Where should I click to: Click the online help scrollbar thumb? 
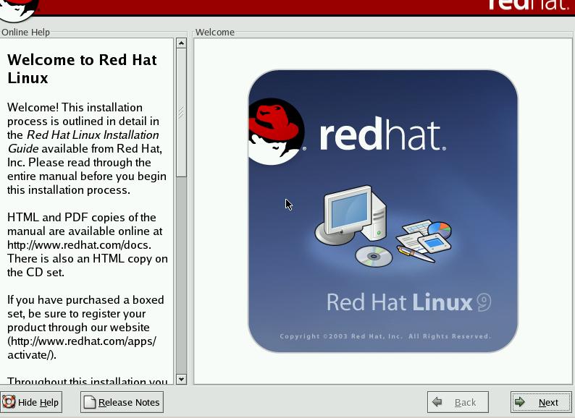(x=181, y=113)
